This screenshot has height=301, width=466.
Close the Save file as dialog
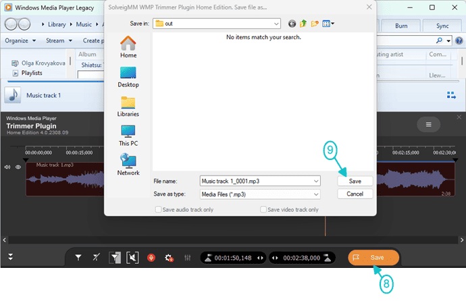point(369,7)
